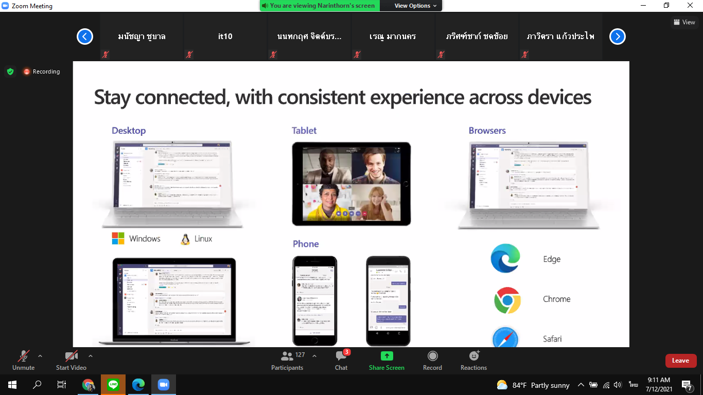703x395 pixels.
Task: Click the Recording indicator
Action: tap(42, 71)
